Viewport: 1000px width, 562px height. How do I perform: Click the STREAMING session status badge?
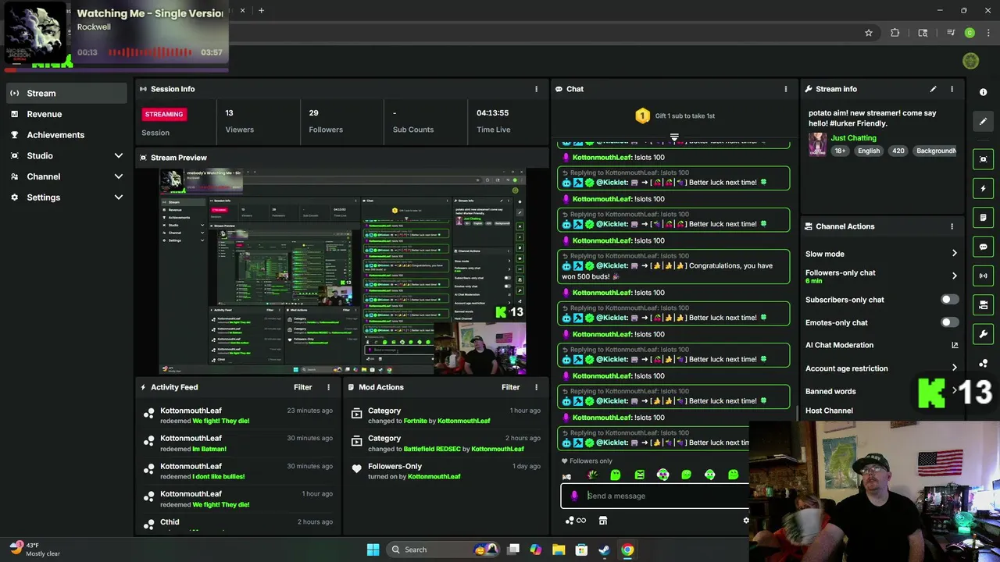point(163,114)
